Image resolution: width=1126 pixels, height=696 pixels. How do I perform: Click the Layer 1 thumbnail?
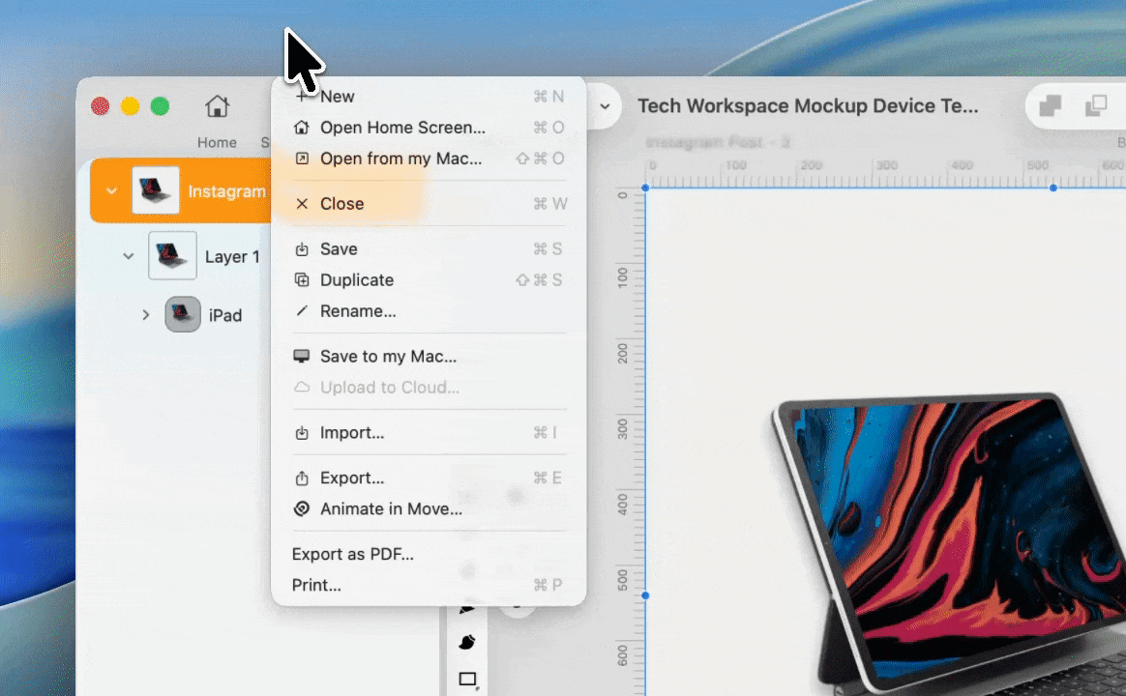coord(172,256)
